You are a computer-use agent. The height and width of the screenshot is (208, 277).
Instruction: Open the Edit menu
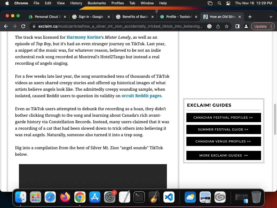[48, 3]
